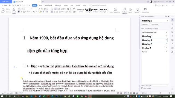Decrease font size with shrink font icon
This screenshot has width=175, height=98.
click(42, 9)
